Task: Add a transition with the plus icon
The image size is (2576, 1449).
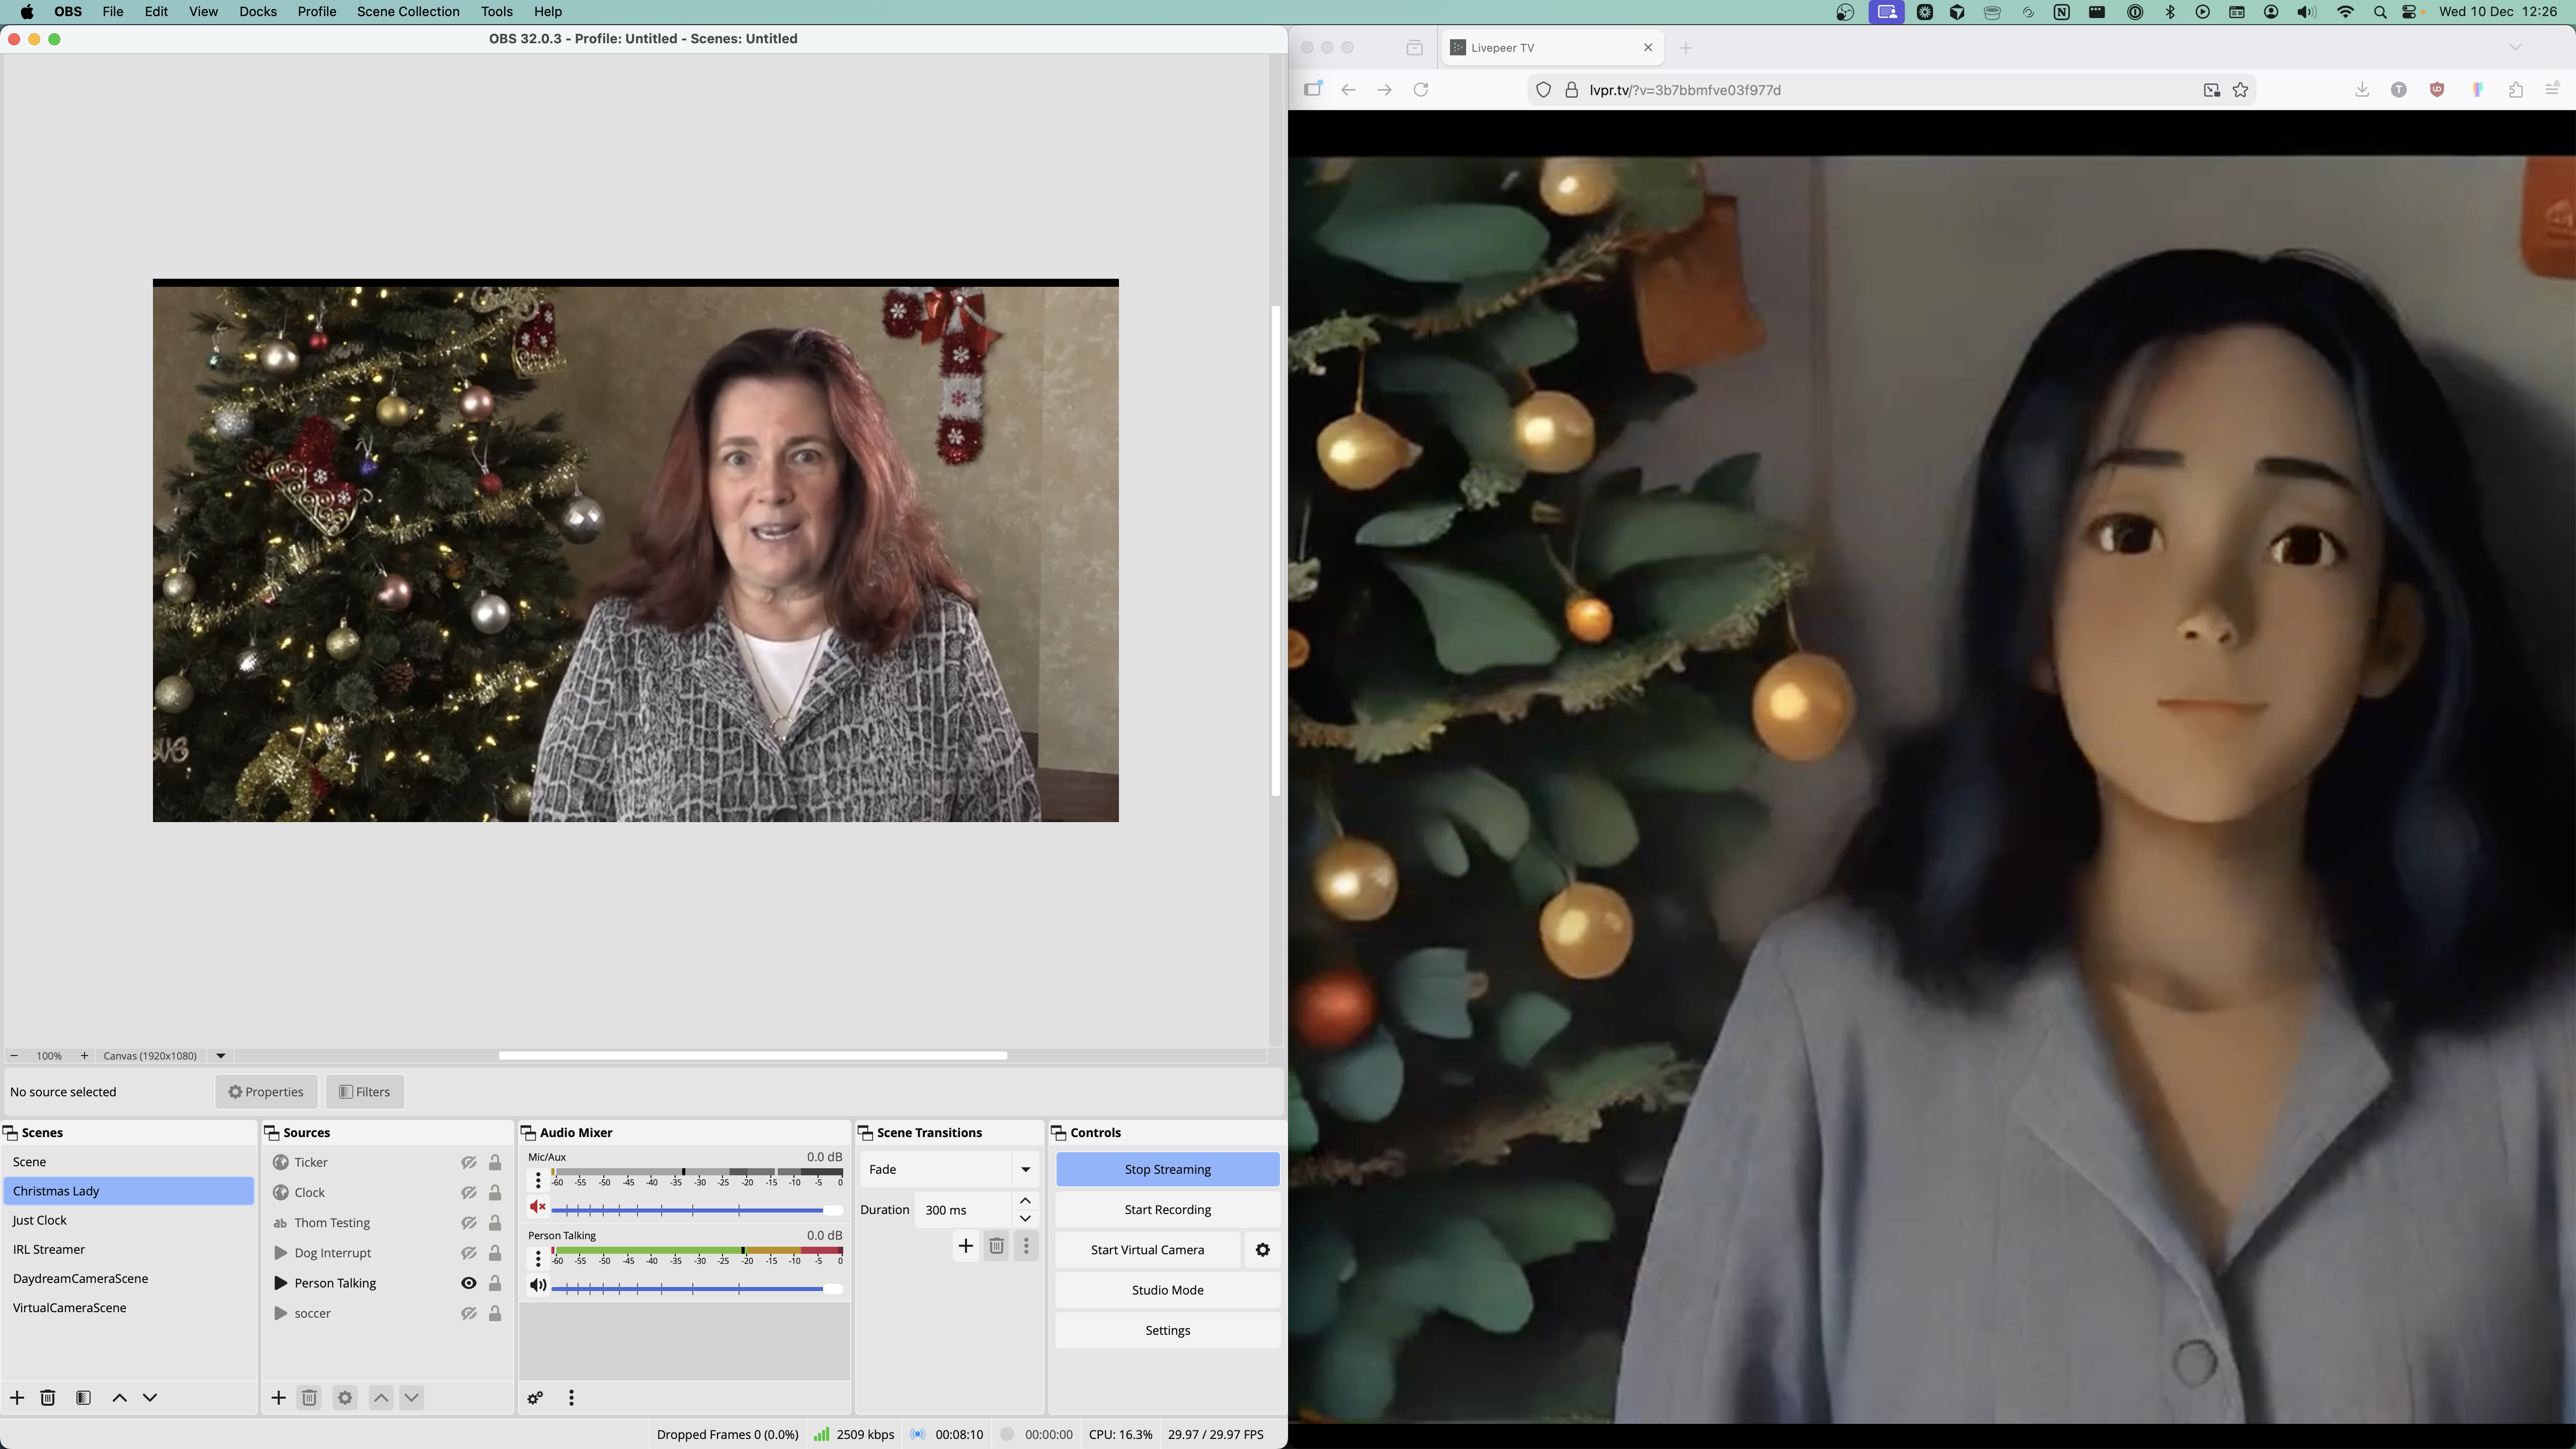Action: click(965, 1246)
